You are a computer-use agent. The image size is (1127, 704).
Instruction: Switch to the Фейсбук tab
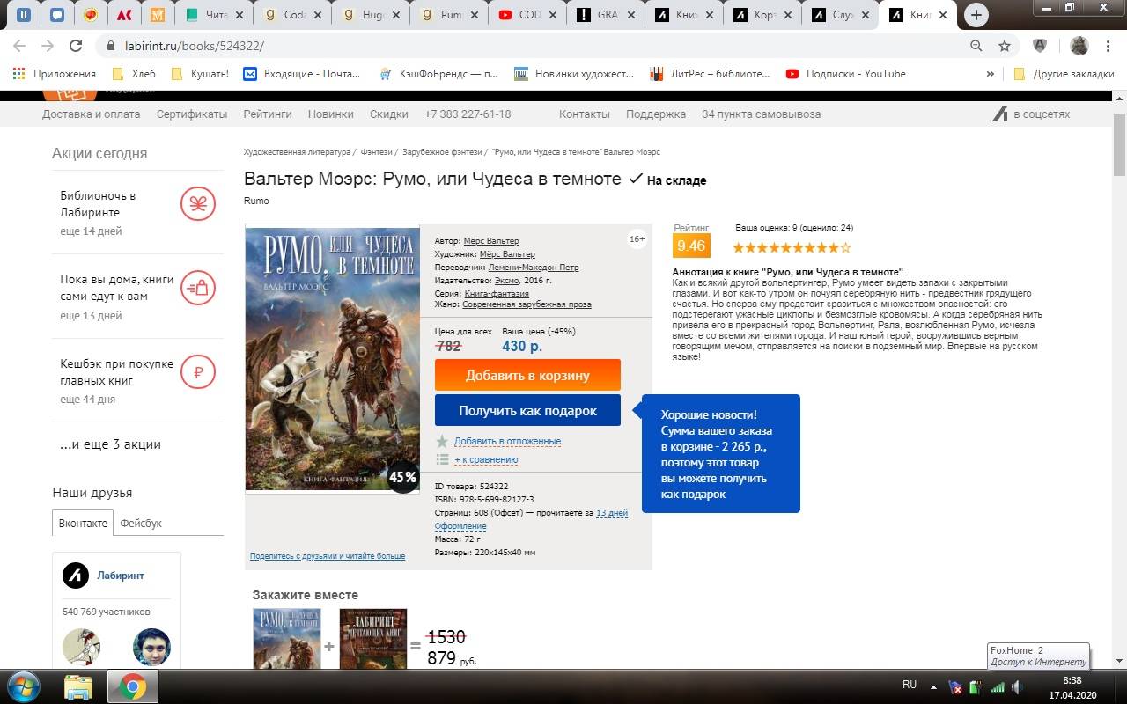[141, 523]
